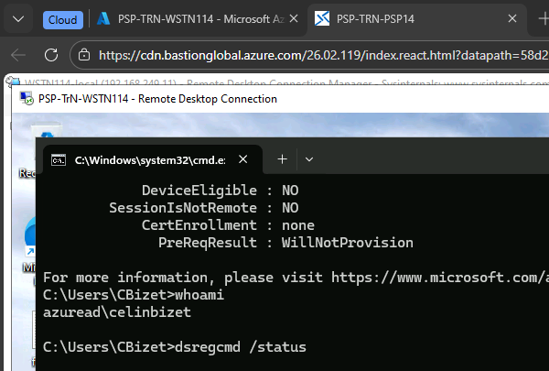The width and height of the screenshot is (549, 371).
Task: Open the microsoft.com link in terminal output
Action: (x=440, y=278)
